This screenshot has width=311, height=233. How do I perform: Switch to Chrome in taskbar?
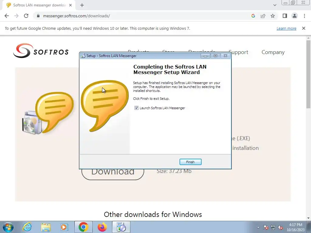click(83, 227)
